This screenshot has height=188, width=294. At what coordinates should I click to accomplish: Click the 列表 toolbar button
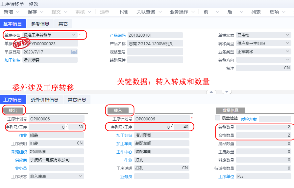coord(256,12)
